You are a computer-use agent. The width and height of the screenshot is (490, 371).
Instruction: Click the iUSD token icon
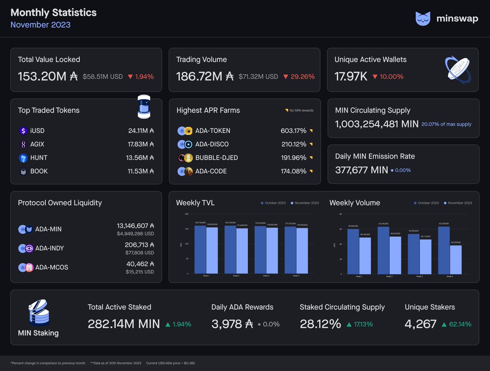(23, 131)
